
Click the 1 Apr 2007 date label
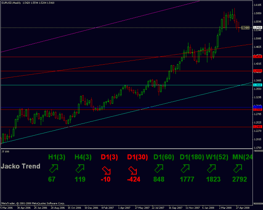pyautogui.click(x=124, y=208)
